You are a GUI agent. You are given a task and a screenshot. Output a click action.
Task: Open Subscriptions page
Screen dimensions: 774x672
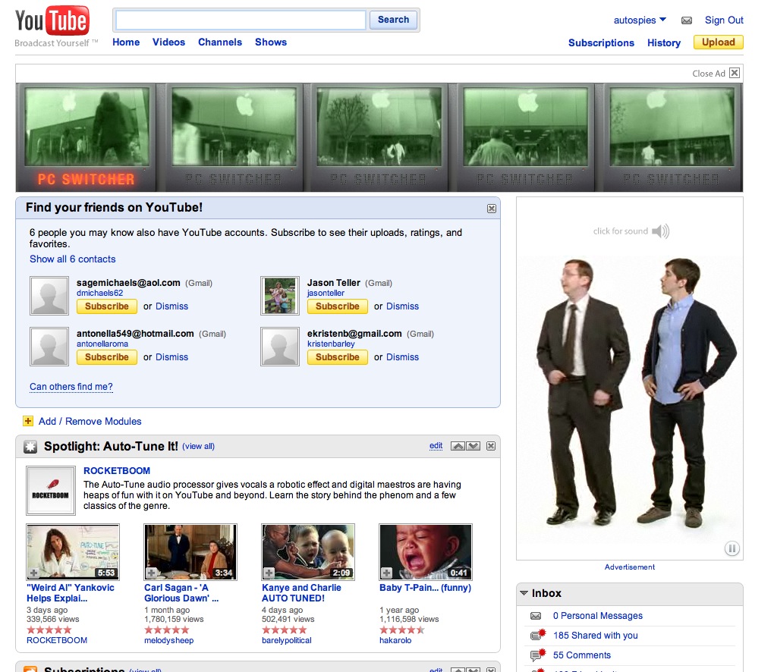601,43
